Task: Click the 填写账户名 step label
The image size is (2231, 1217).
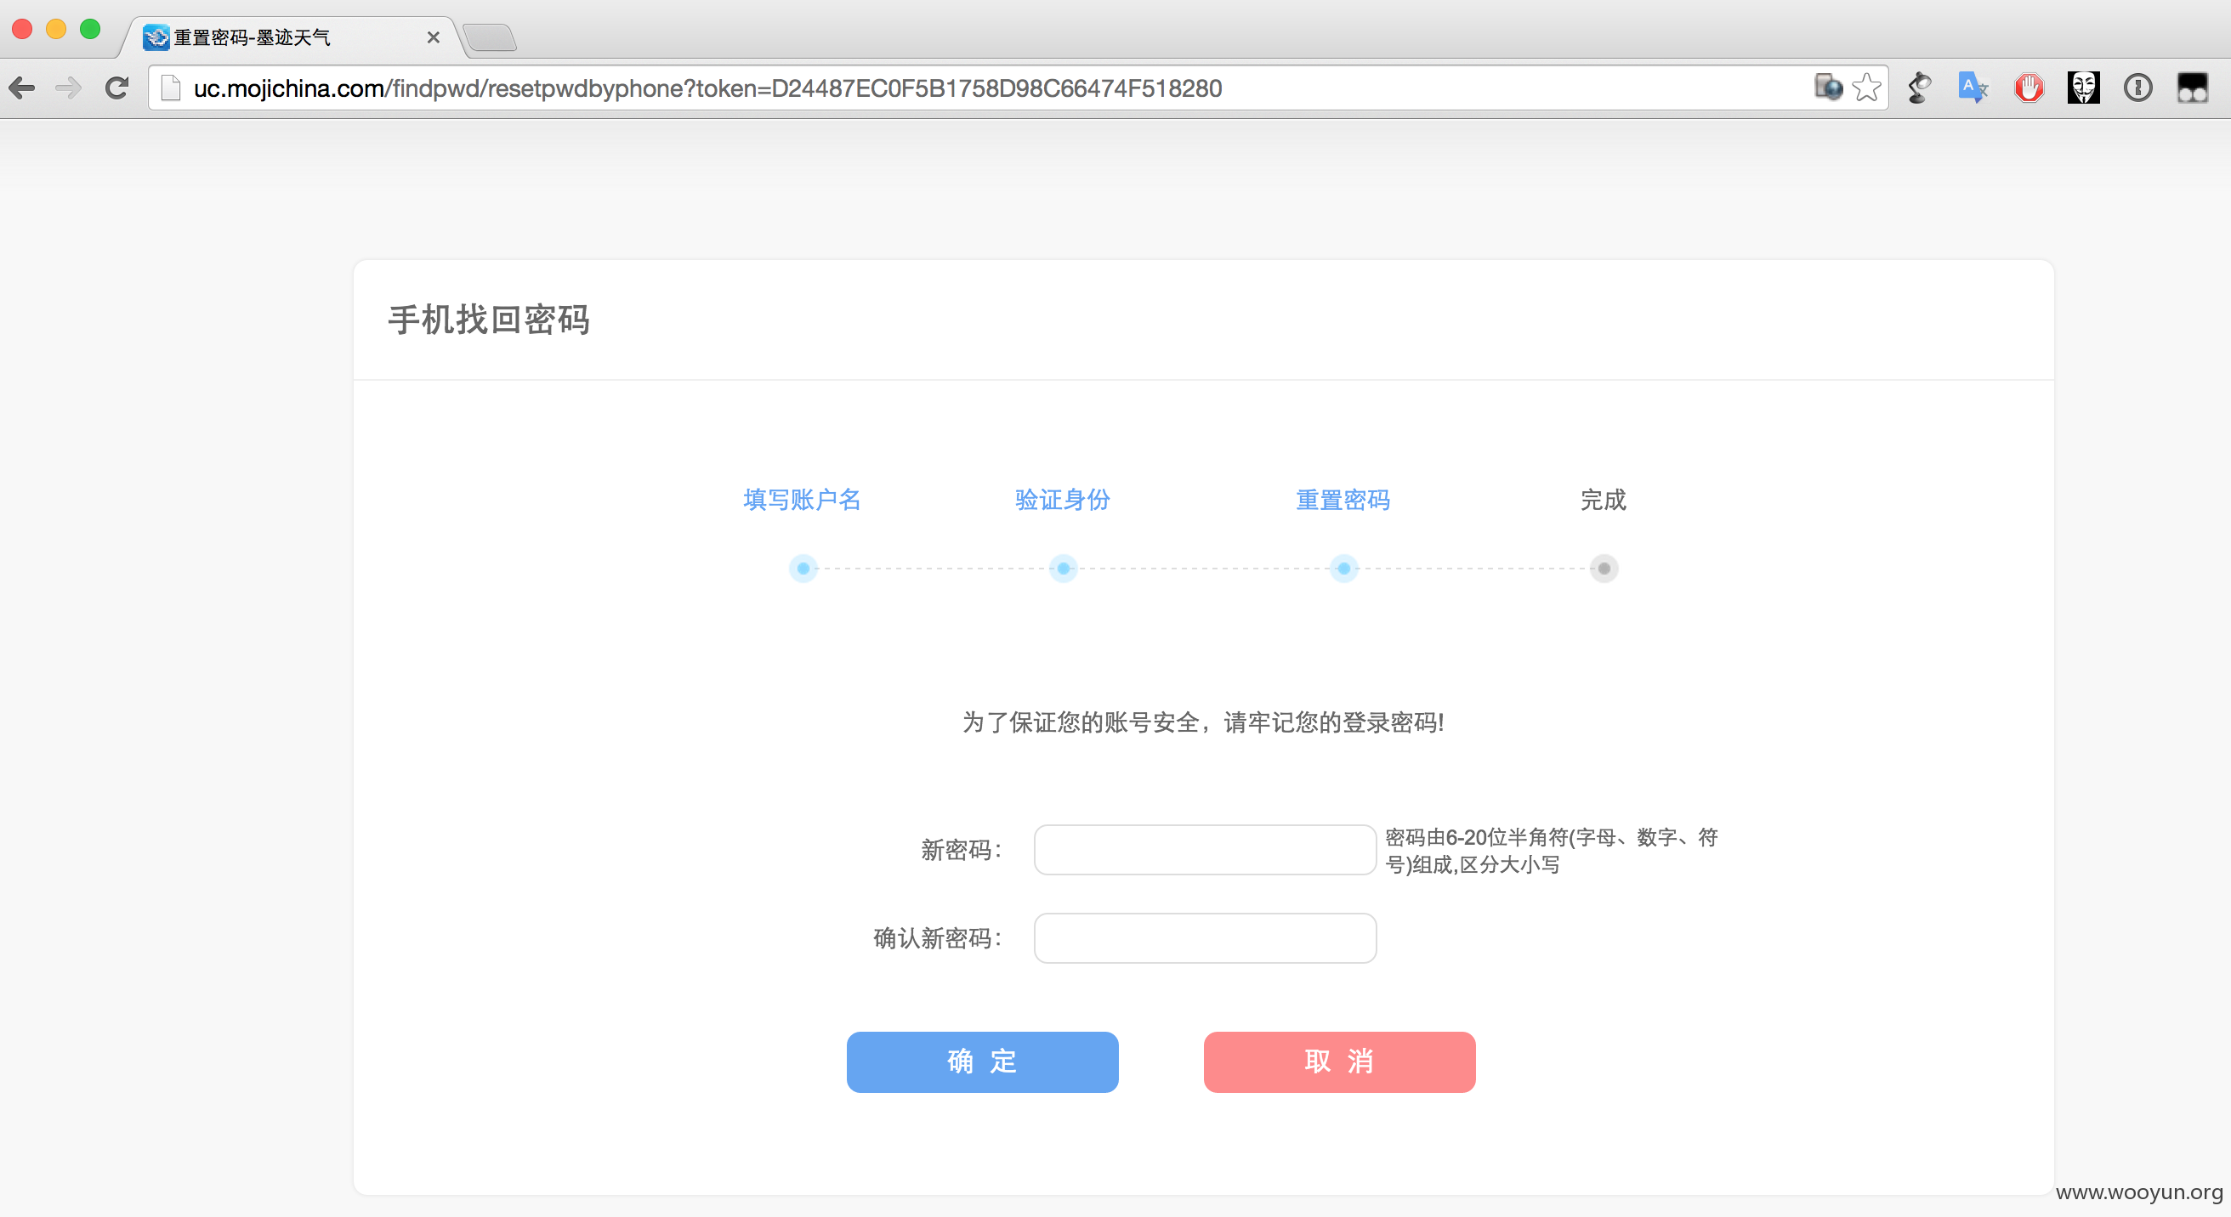Action: [802, 500]
